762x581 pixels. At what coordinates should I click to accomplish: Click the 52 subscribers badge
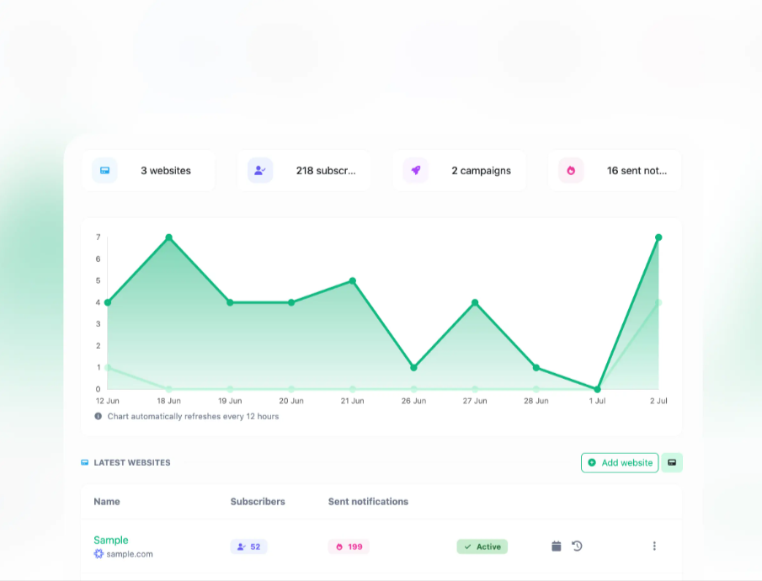(x=249, y=546)
